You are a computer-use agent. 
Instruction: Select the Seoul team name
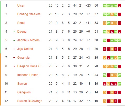tap(21, 23)
